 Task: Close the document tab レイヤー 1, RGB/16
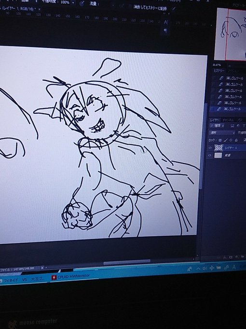[x=39, y=10]
